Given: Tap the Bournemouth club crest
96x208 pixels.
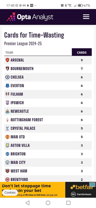Looking at the screenshot, I should click(x=8, y=69).
